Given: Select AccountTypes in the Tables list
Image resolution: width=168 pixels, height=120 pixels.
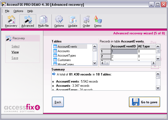Looking at the screenshot, I should pyautogui.click(x=67, y=56).
